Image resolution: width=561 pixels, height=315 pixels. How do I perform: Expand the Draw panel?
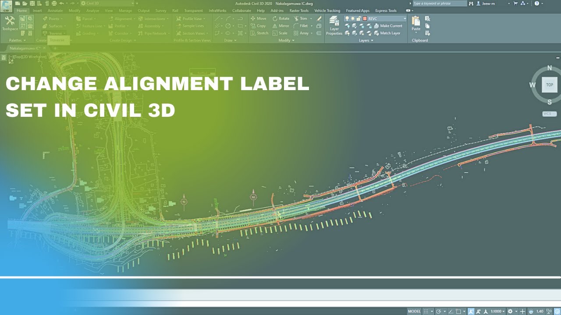click(x=230, y=40)
